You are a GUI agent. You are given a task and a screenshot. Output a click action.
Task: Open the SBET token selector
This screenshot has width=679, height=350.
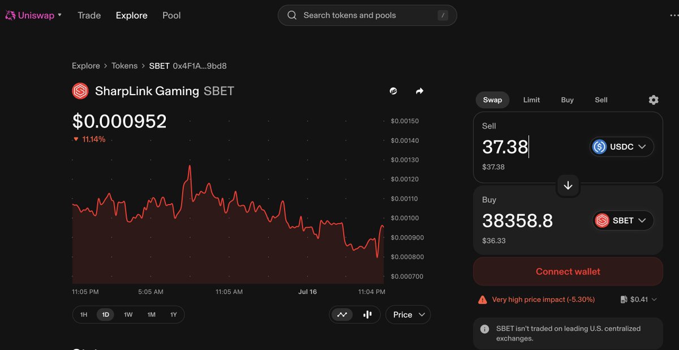click(x=623, y=220)
